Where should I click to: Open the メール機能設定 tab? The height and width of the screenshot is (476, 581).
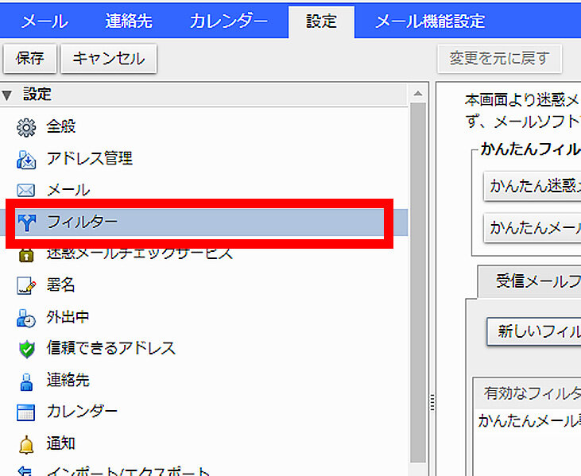click(430, 21)
